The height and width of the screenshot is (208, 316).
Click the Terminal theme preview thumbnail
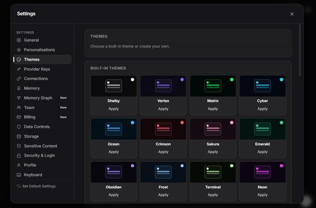(213, 172)
